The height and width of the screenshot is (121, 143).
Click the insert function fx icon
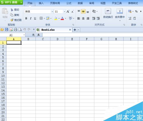39,35
